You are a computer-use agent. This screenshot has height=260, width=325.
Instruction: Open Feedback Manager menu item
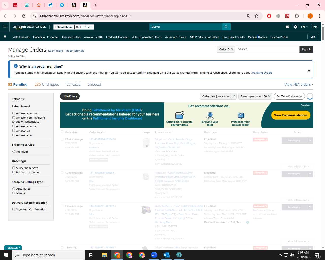click(x=117, y=37)
